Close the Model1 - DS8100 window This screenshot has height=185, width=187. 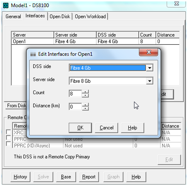pyautogui.click(x=176, y=4)
